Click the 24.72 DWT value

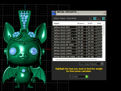(x=91, y=33)
